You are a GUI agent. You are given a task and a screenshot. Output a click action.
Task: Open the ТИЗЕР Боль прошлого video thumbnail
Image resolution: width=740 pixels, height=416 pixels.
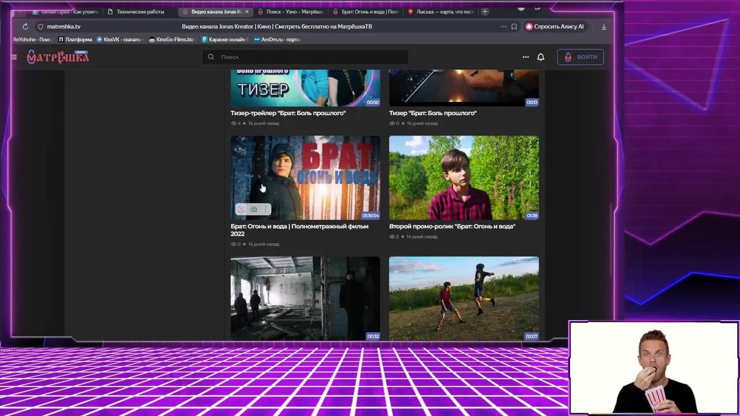pyautogui.click(x=305, y=88)
